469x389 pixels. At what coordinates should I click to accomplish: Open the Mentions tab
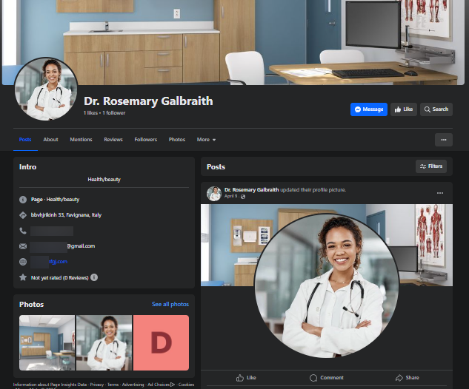[x=81, y=140]
